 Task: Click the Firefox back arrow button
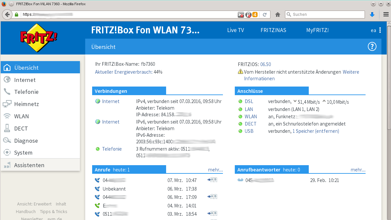pos(7,15)
